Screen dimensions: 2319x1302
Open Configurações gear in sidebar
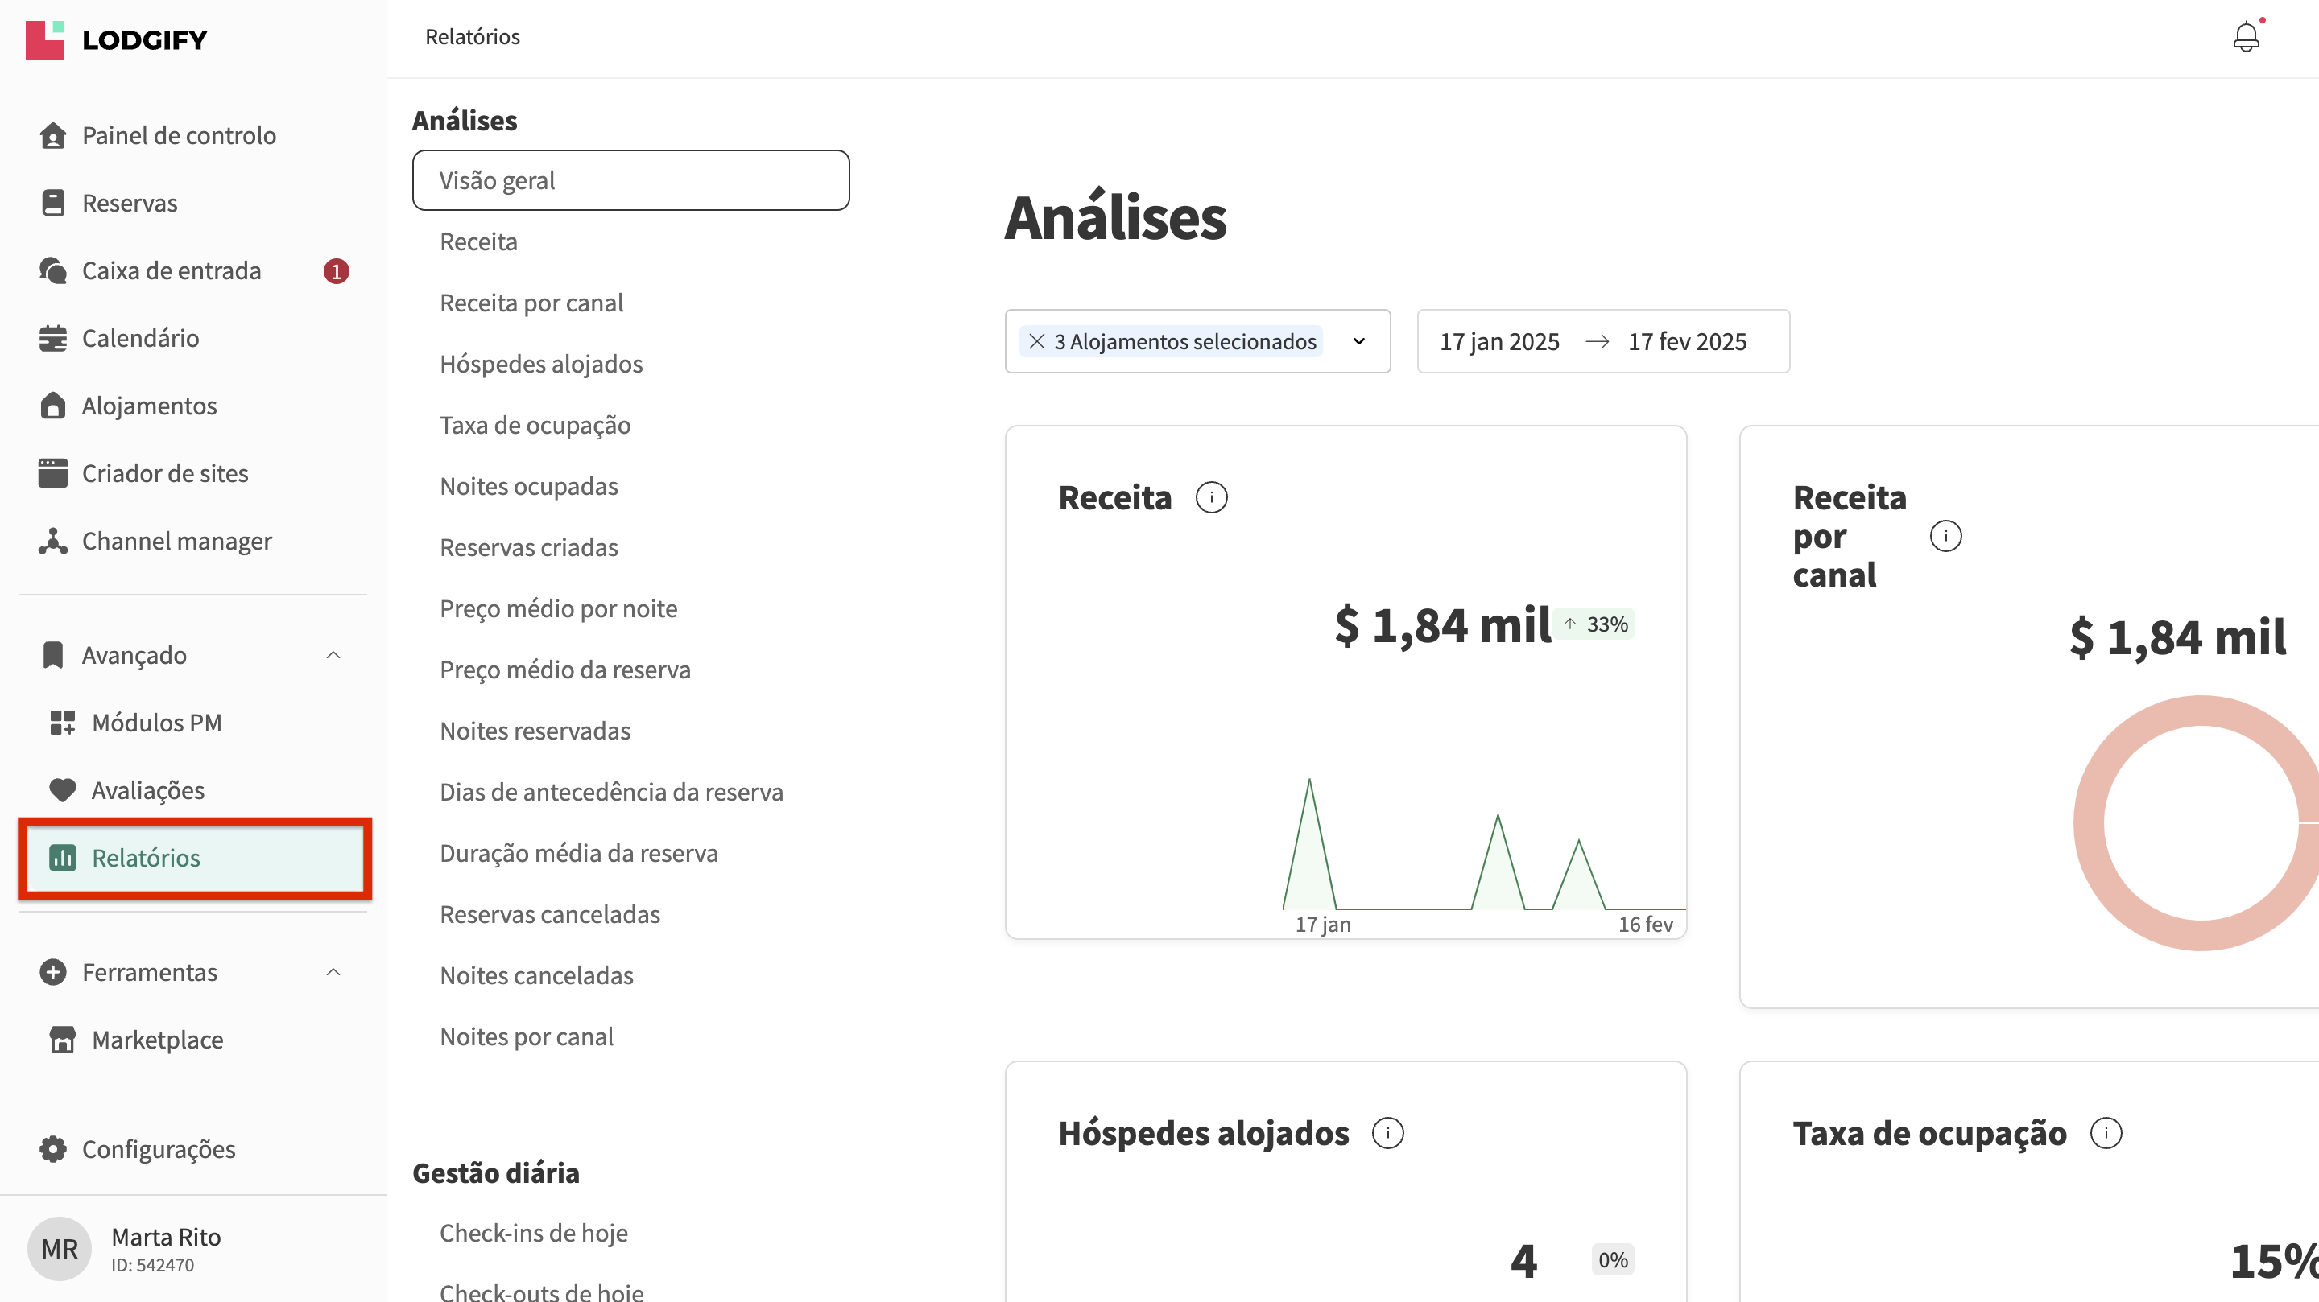(x=53, y=1149)
